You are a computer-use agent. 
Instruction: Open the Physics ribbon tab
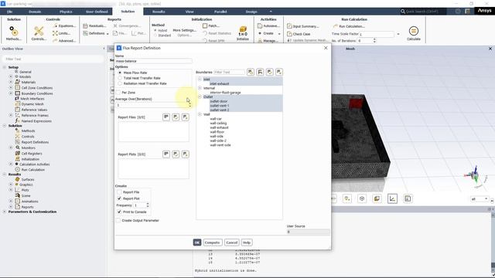tap(66, 12)
